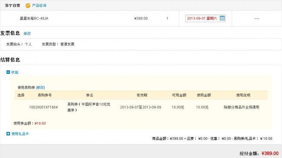The height and width of the screenshot is (158, 282).
Task: Click the 苏宁自营 seller label
Action: point(13,5)
